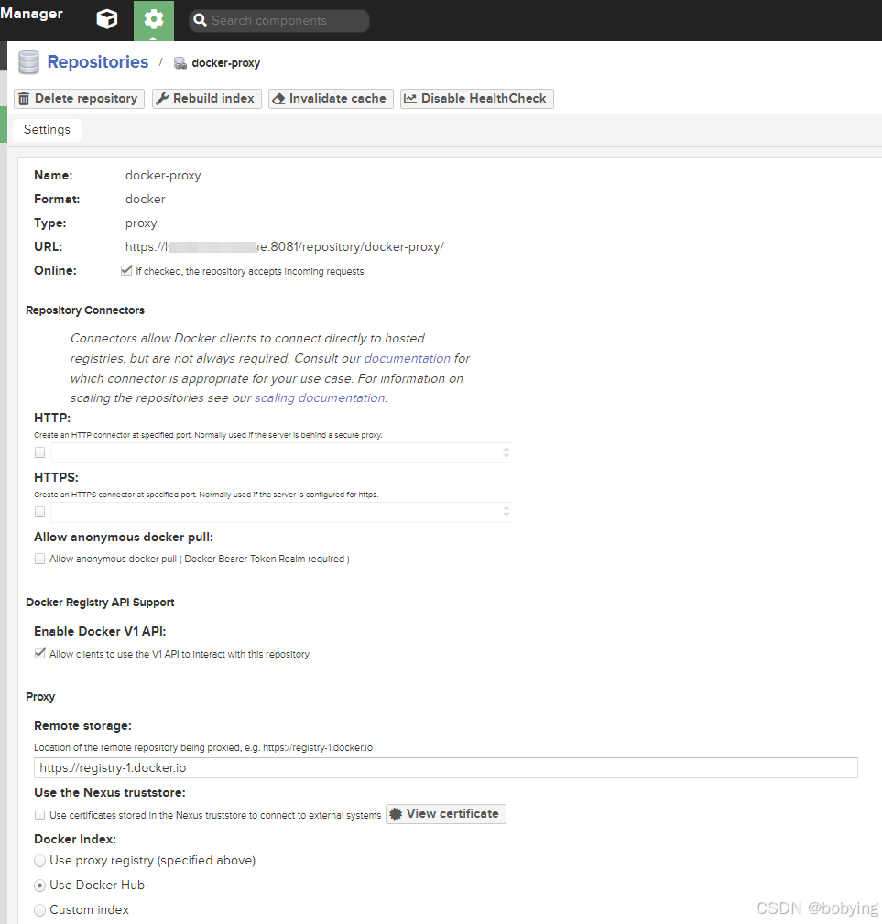
Task: Open the Repositories breadcrumb link
Action: tap(98, 62)
